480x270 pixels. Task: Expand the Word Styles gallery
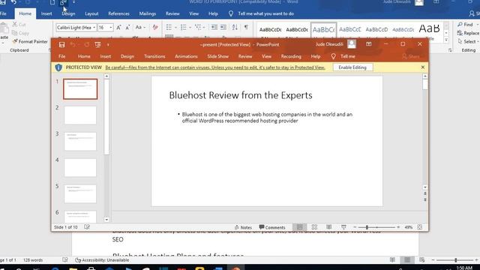(x=446, y=40)
